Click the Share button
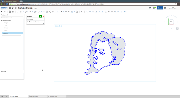180x98 pixels. pos(160,8)
